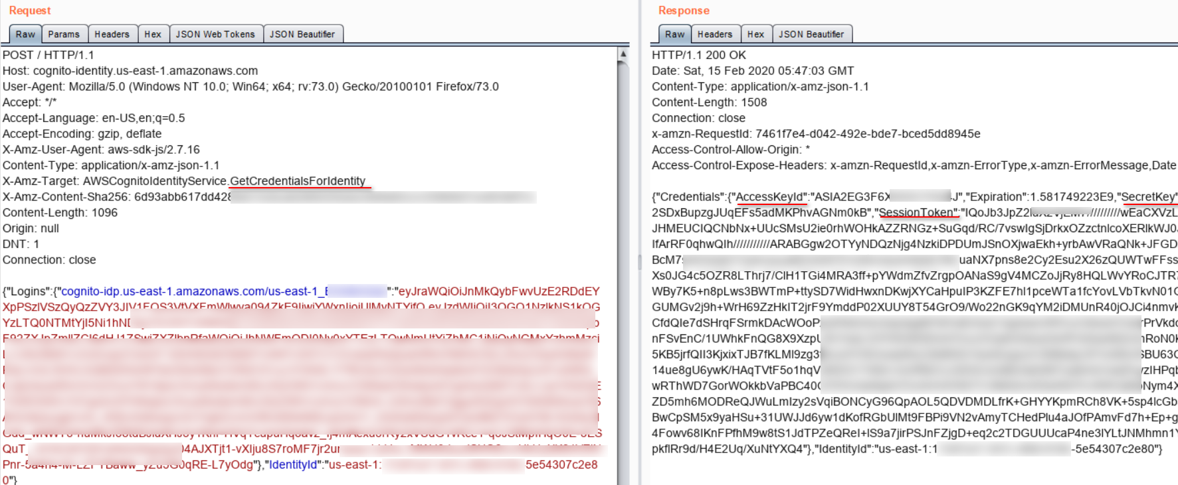Open the Request Headers tab
Viewport: 1178px width, 485px height.
pyautogui.click(x=112, y=34)
